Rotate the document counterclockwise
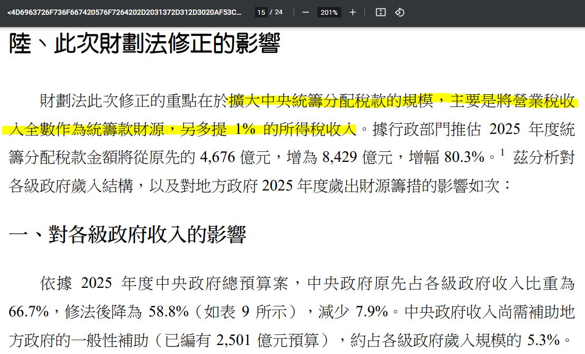 pos(400,12)
